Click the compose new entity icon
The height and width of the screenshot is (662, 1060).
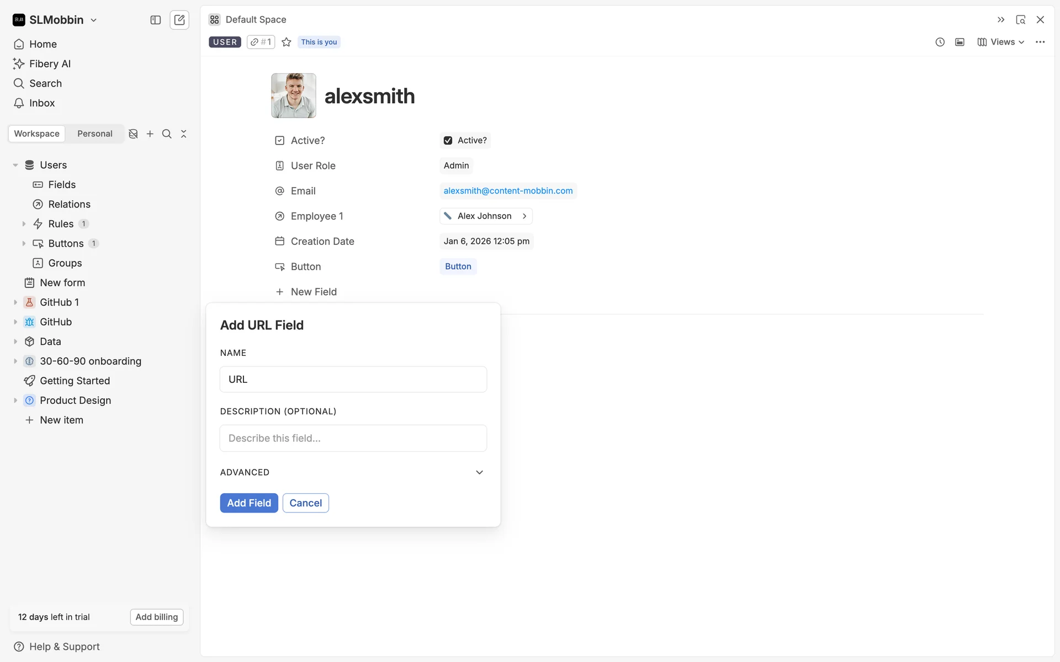tap(179, 20)
